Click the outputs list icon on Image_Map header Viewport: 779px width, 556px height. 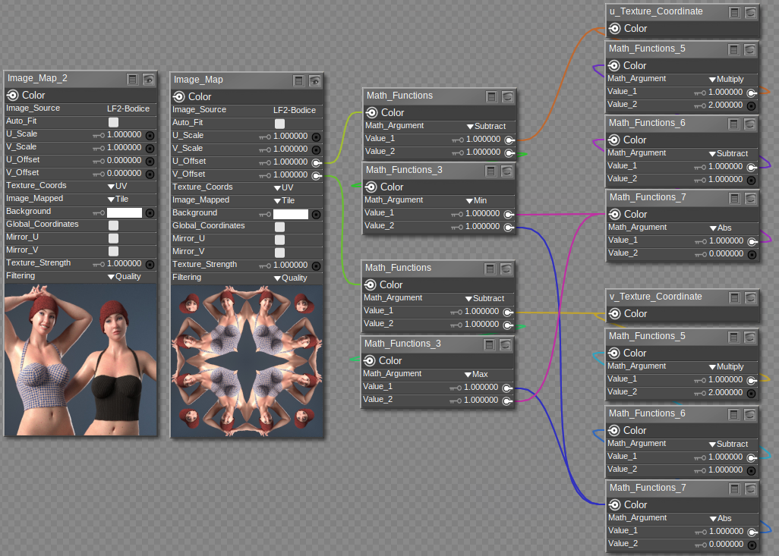[x=298, y=80]
